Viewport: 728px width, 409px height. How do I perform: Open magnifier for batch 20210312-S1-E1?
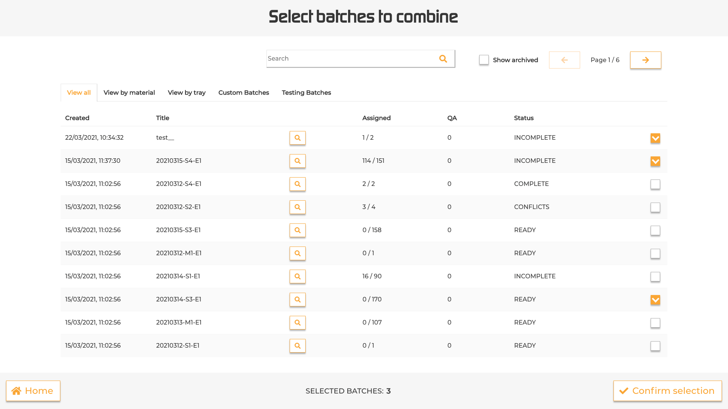297,346
